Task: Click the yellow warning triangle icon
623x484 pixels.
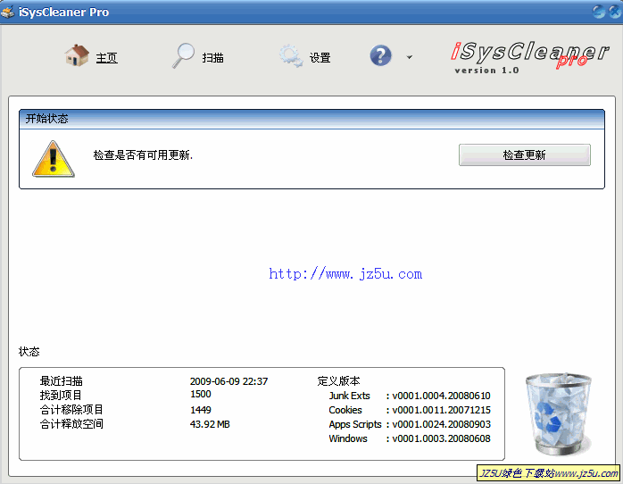Action: pyautogui.click(x=54, y=159)
